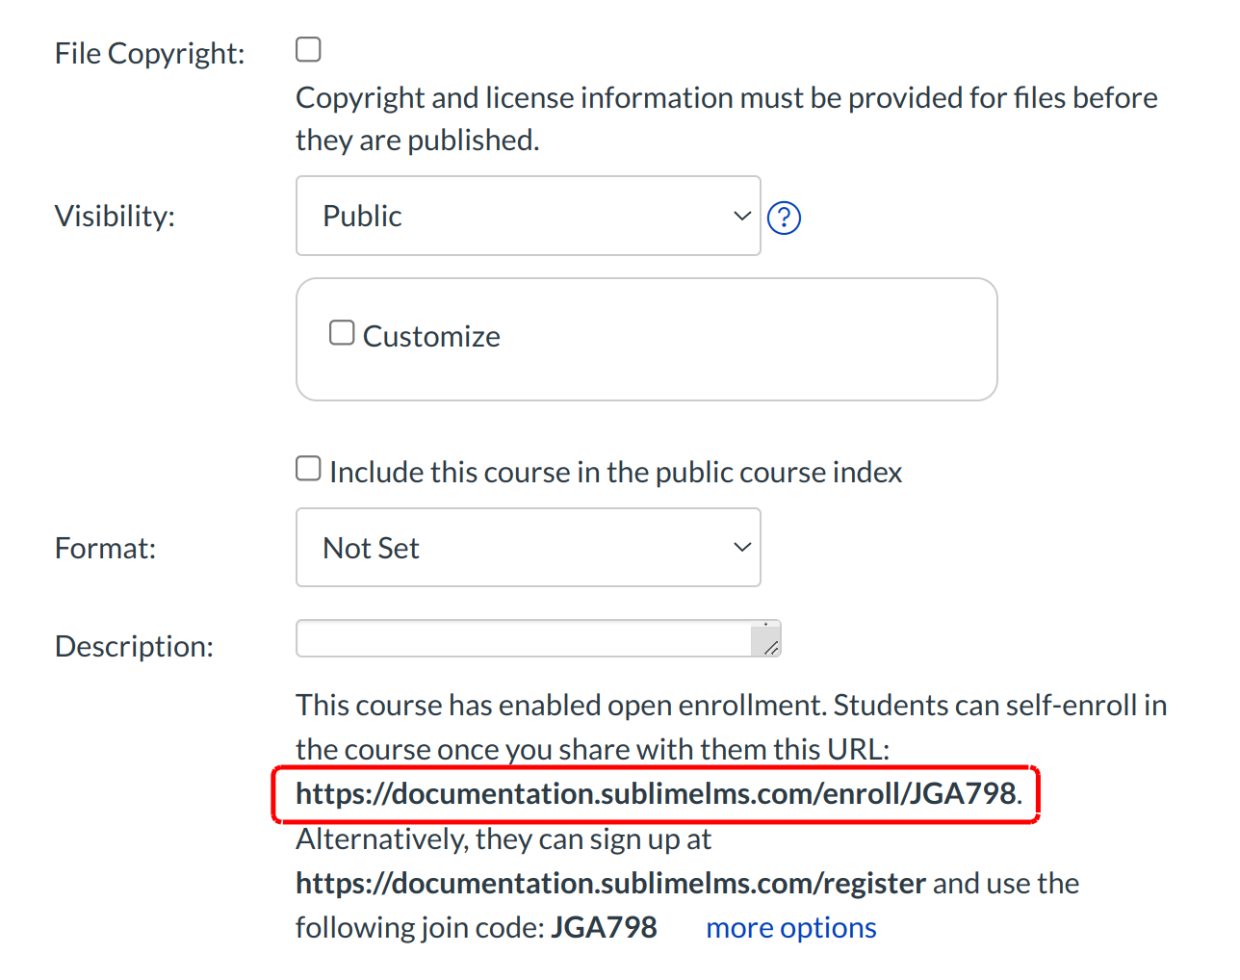Click the Visibility label text
Image resolution: width=1240 pixels, height=980 pixels.
tap(115, 216)
